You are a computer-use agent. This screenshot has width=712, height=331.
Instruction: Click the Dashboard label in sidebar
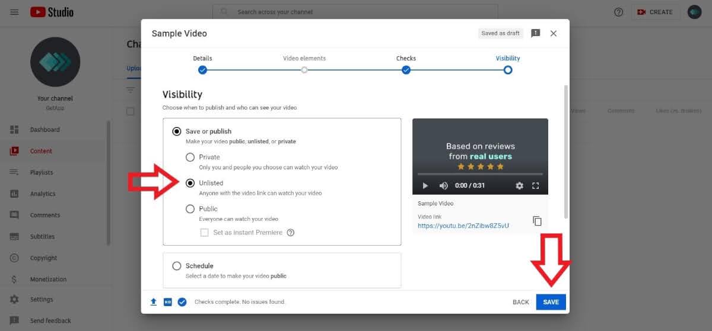pyautogui.click(x=45, y=130)
